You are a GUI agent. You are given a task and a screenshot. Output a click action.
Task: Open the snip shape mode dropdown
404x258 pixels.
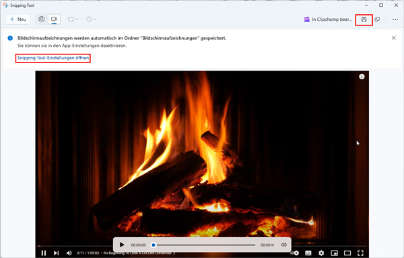73,19
